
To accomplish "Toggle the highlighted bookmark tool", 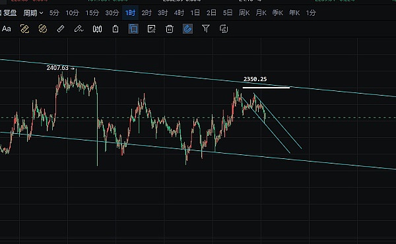I will coord(133,29).
